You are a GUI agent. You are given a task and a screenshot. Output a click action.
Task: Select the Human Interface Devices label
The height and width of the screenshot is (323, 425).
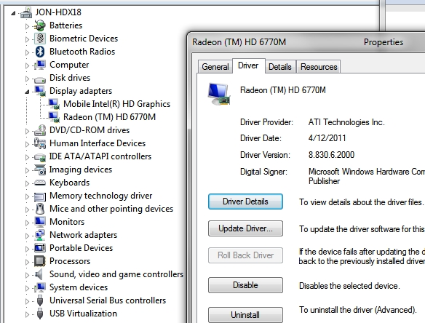pyautogui.click(x=98, y=143)
